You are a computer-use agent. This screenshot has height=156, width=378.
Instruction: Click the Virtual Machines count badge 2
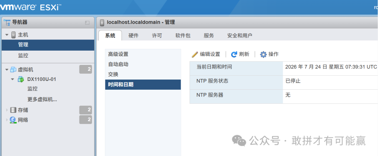(x=86, y=69)
